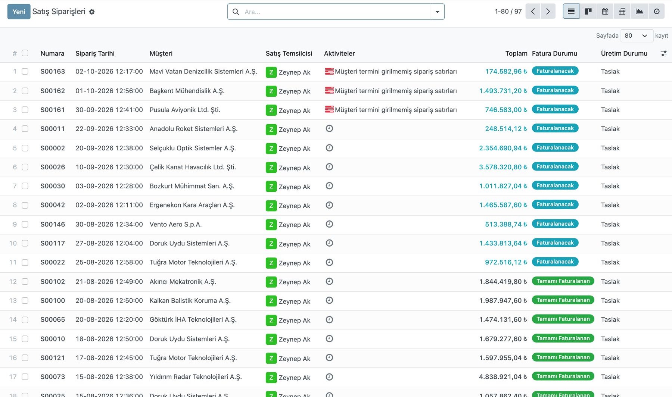Screen dimensions: 672x397
Task: Click activity clock icon for S00011
Action: coord(329,129)
